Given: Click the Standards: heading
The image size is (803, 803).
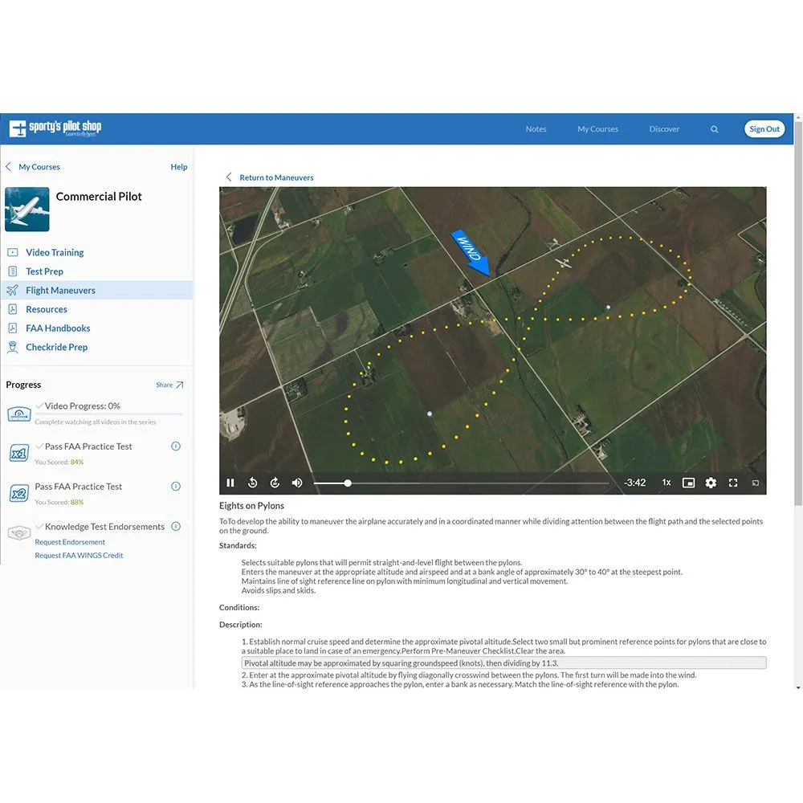Looking at the screenshot, I should [238, 545].
